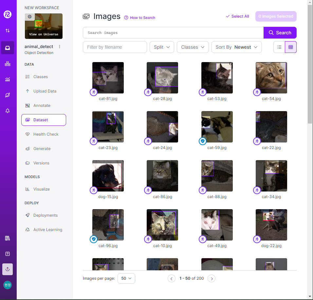Open the monitoring chart icon
The height and width of the screenshot is (300, 313).
click(8, 79)
